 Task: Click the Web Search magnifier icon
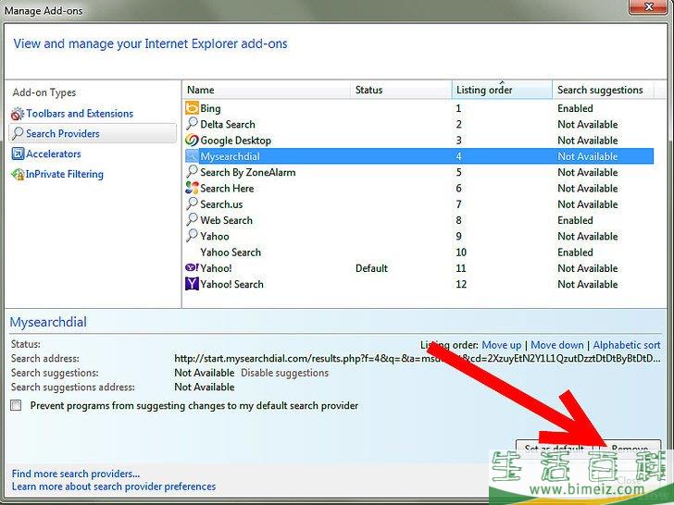tap(192, 219)
